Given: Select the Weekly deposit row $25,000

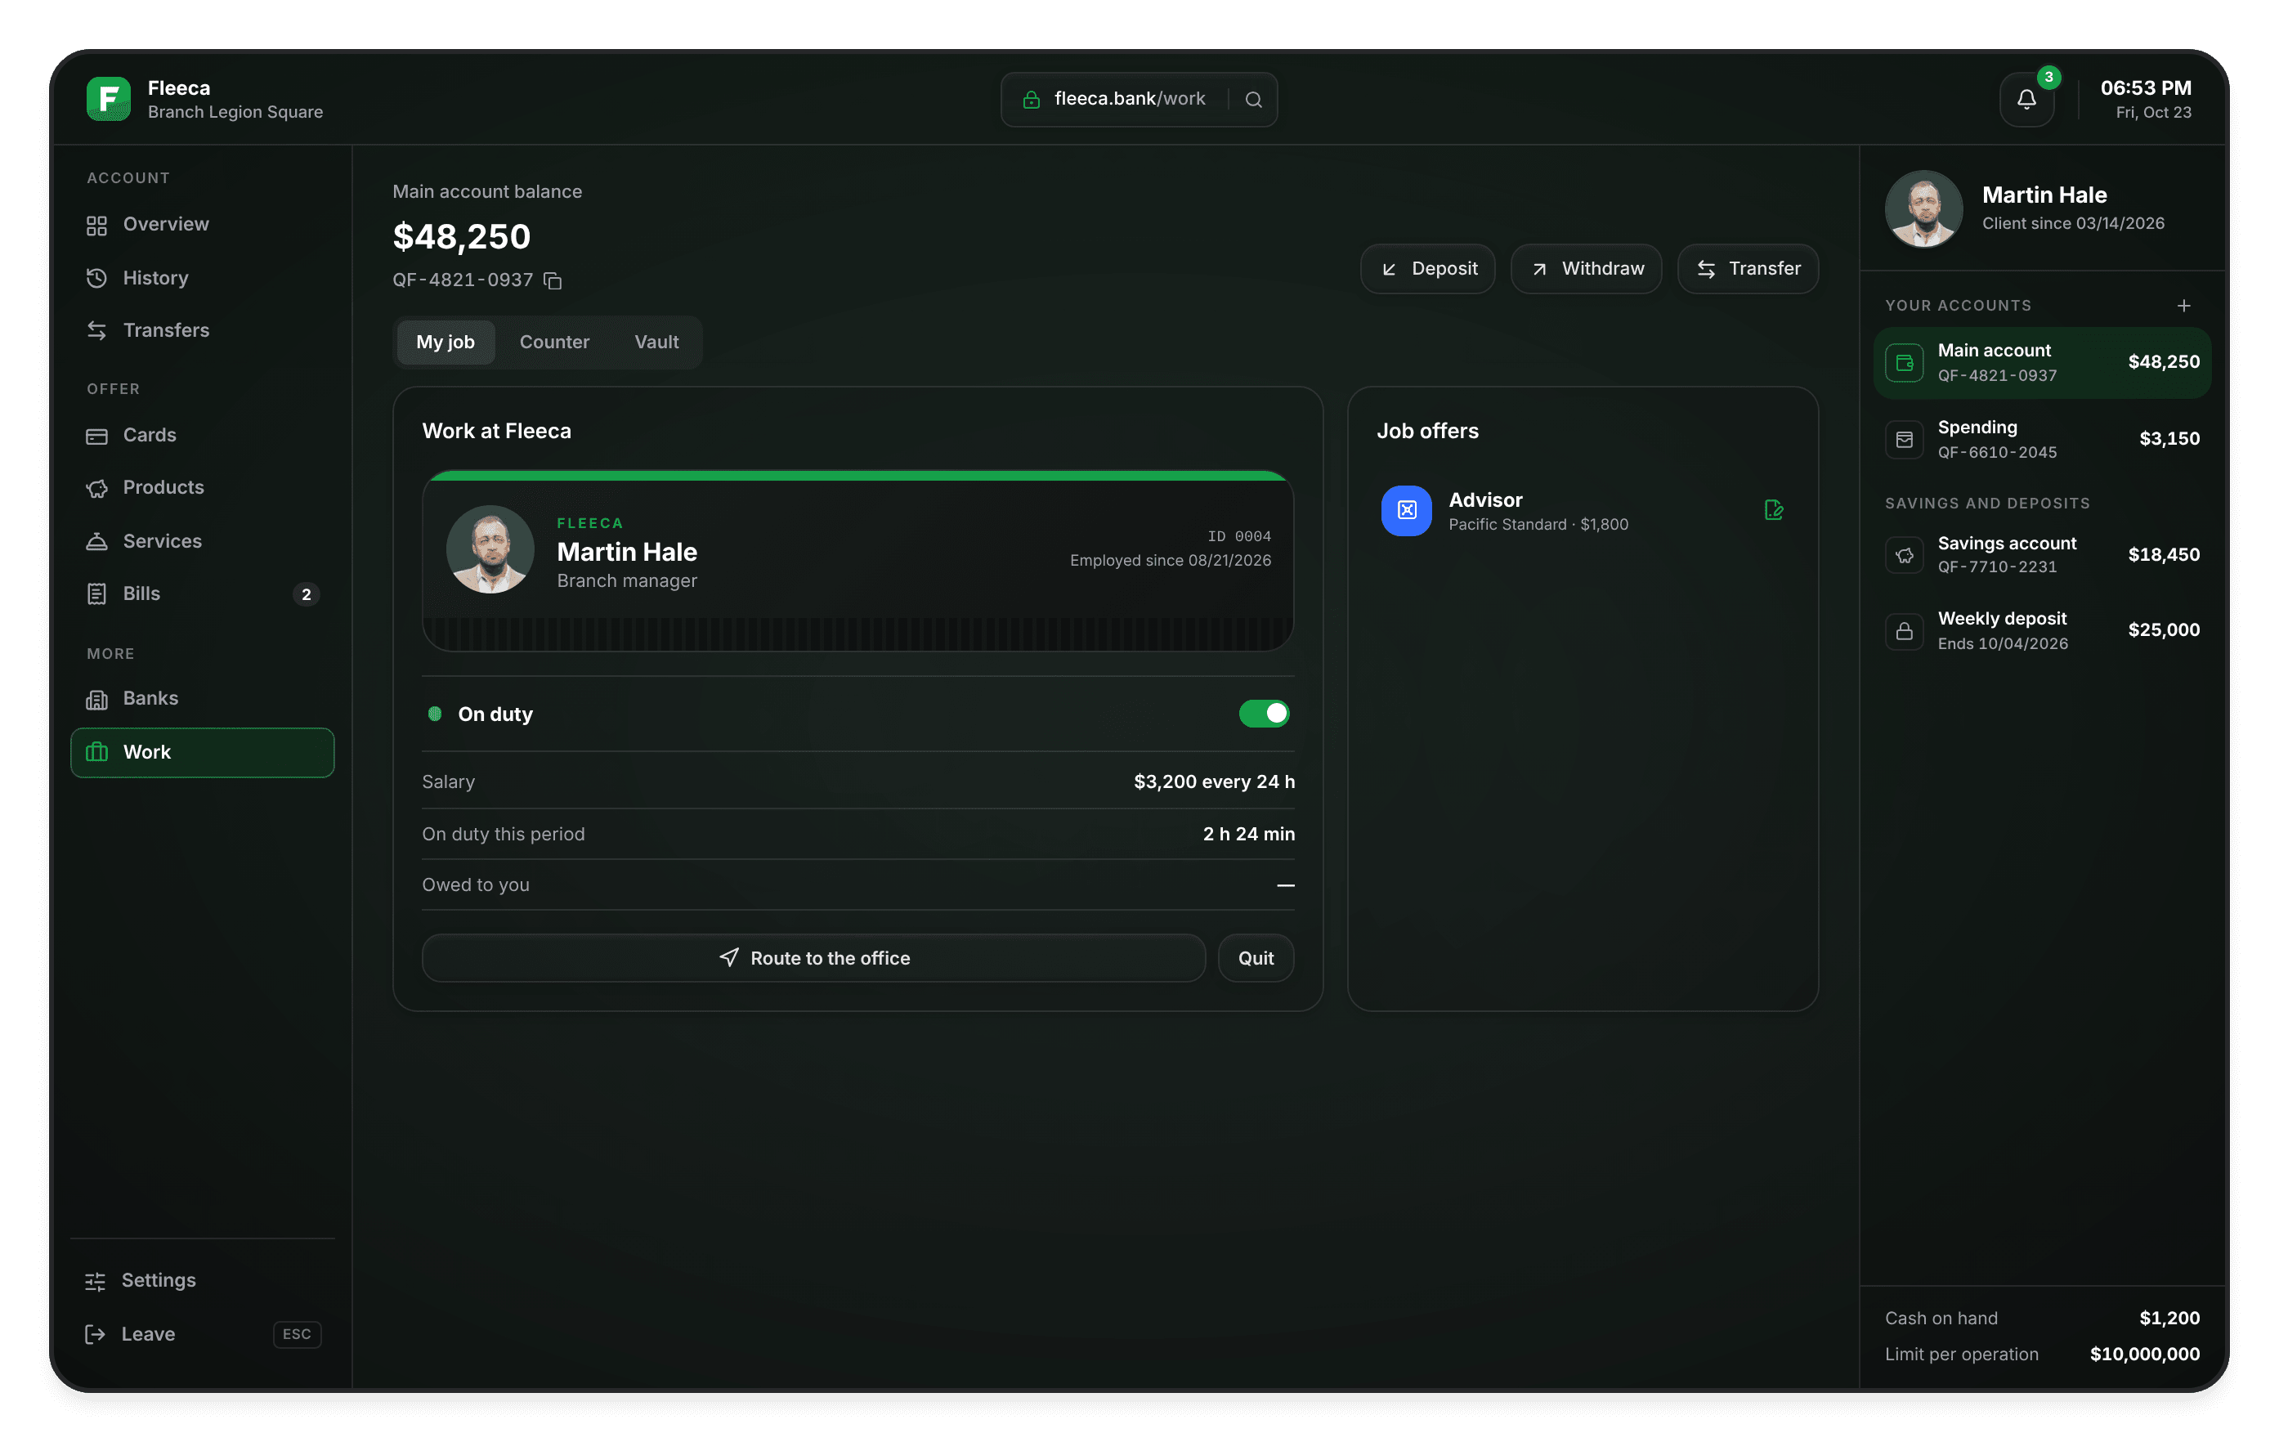Looking at the screenshot, I should 2041,631.
